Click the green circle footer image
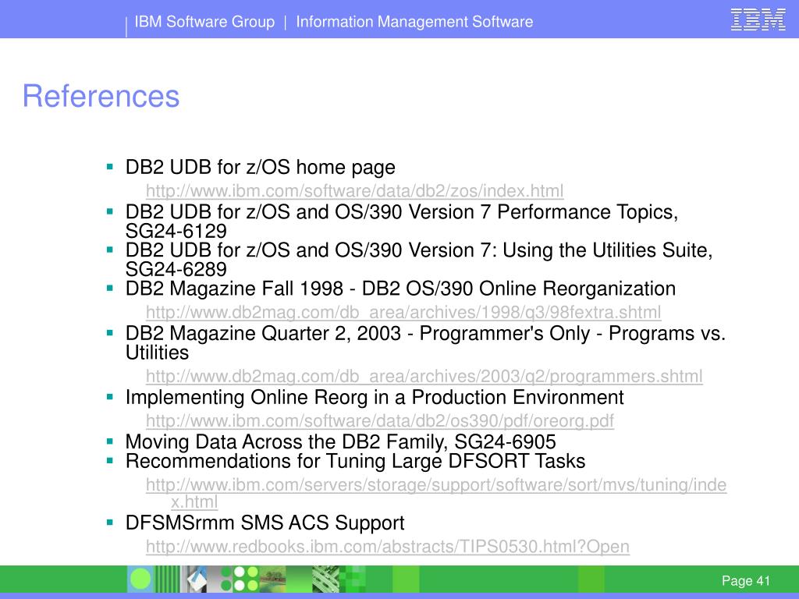Viewport: 799px width, 599px height. (140, 580)
